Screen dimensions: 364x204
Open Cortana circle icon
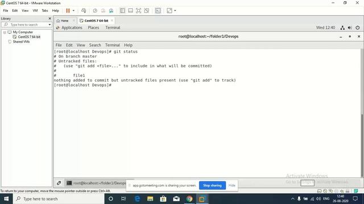coord(111,199)
